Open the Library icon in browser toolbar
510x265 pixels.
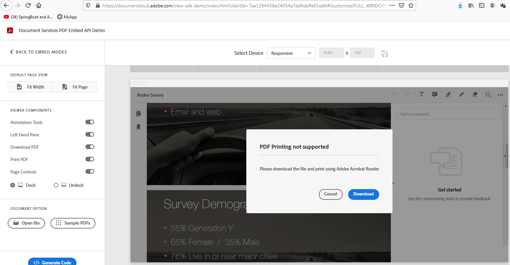pyautogui.click(x=471, y=5)
